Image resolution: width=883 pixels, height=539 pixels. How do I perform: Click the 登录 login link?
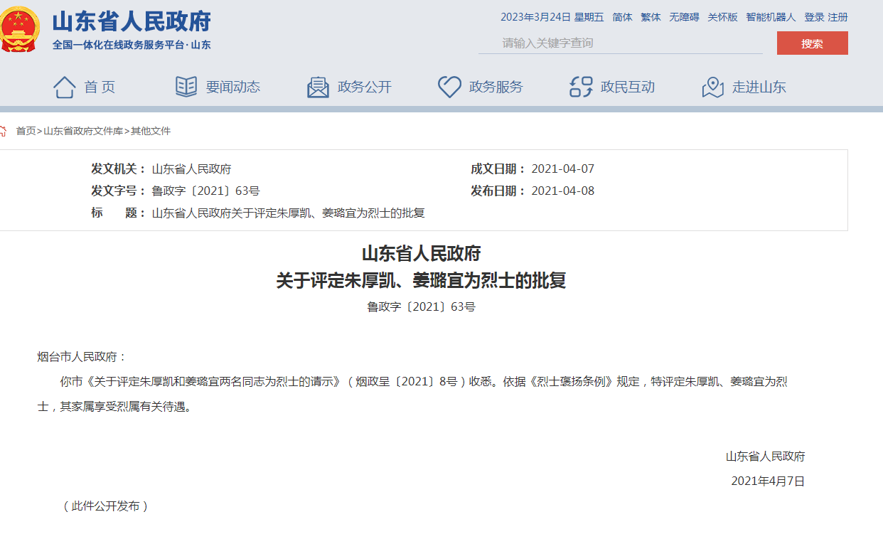coord(813,17)
